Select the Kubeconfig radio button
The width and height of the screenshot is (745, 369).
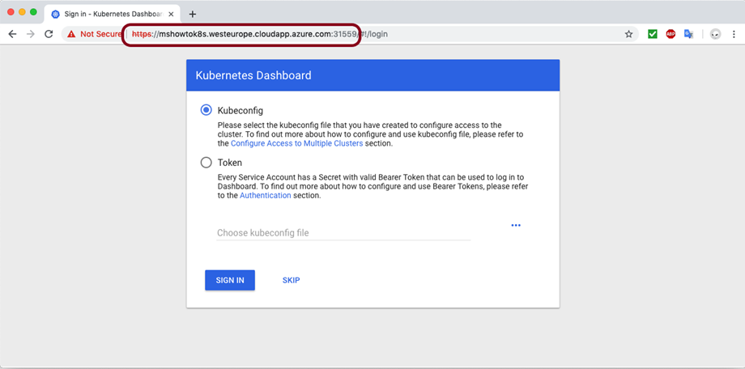click(x=206, y=110)
